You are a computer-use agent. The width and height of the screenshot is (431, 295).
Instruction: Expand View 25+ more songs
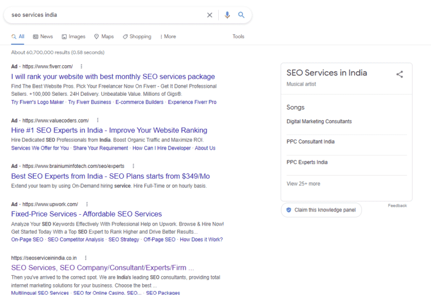pyautogui.click(x=303, y=184)
